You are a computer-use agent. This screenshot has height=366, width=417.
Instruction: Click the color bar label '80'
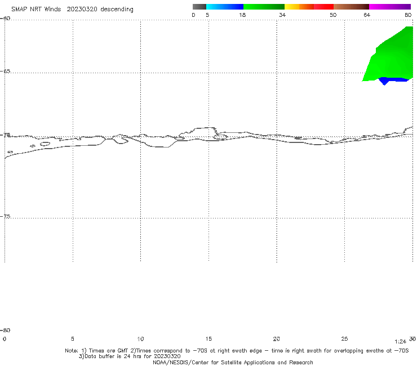(408, 15)
